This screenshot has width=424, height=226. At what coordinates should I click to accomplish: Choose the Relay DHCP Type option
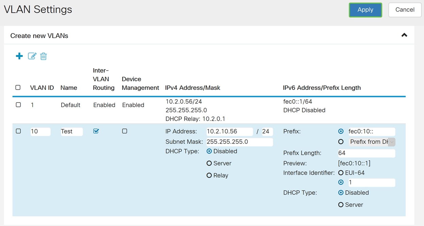(210, 175)
